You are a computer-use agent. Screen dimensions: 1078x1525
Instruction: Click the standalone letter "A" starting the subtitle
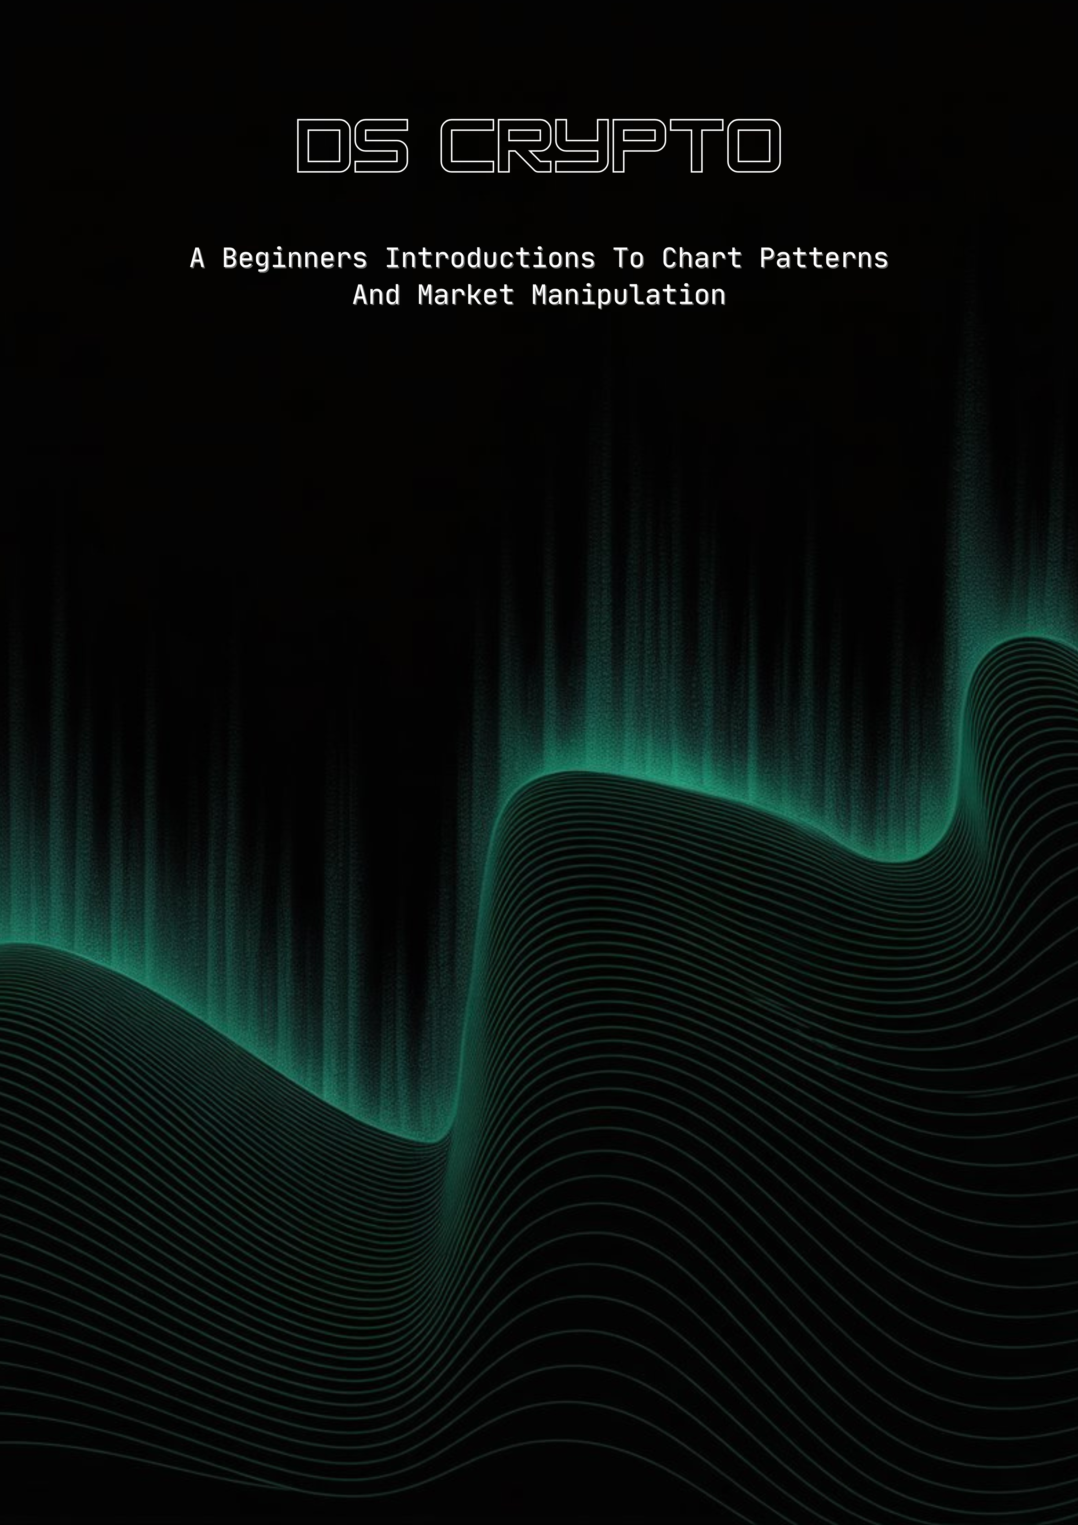click(197, 258)
